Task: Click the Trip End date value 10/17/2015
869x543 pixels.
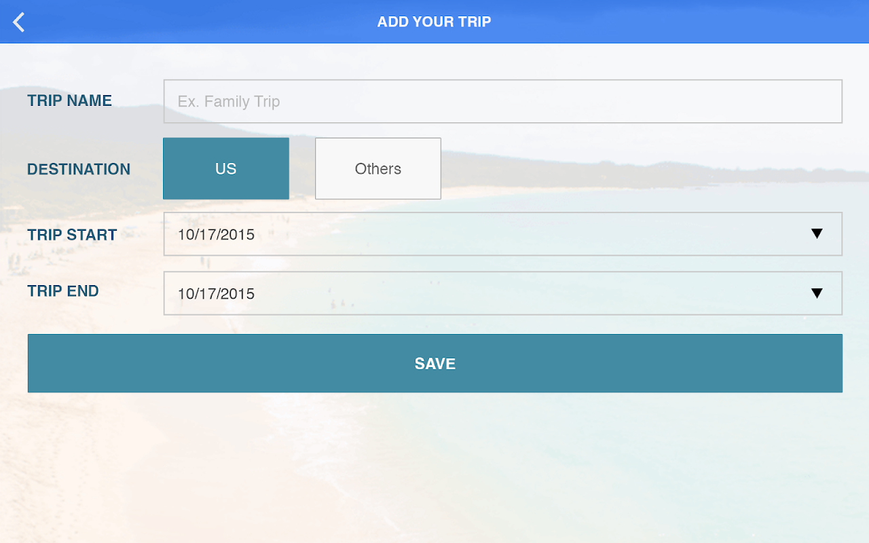Action: [x=216, y=294]
